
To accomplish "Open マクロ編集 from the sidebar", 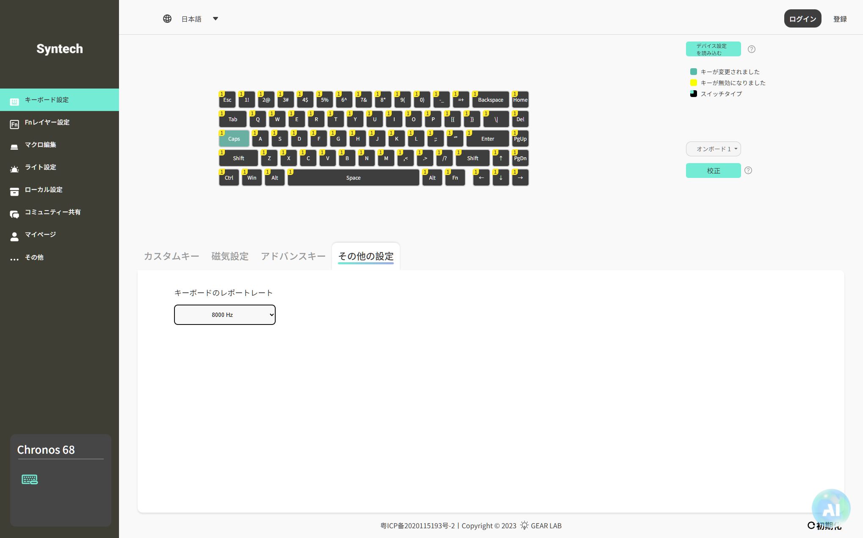I will pos(40,145).
